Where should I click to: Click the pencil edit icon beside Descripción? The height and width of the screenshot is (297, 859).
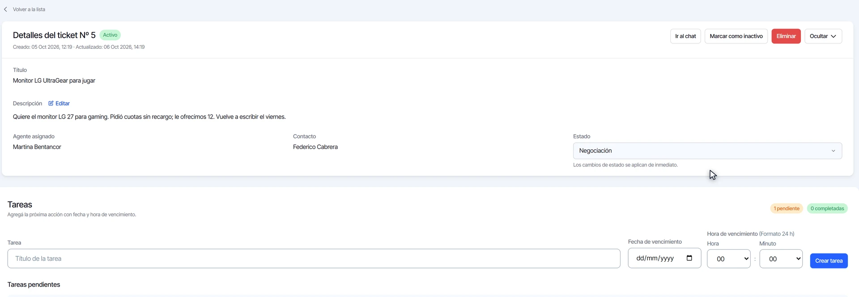(x=51, y=103)
